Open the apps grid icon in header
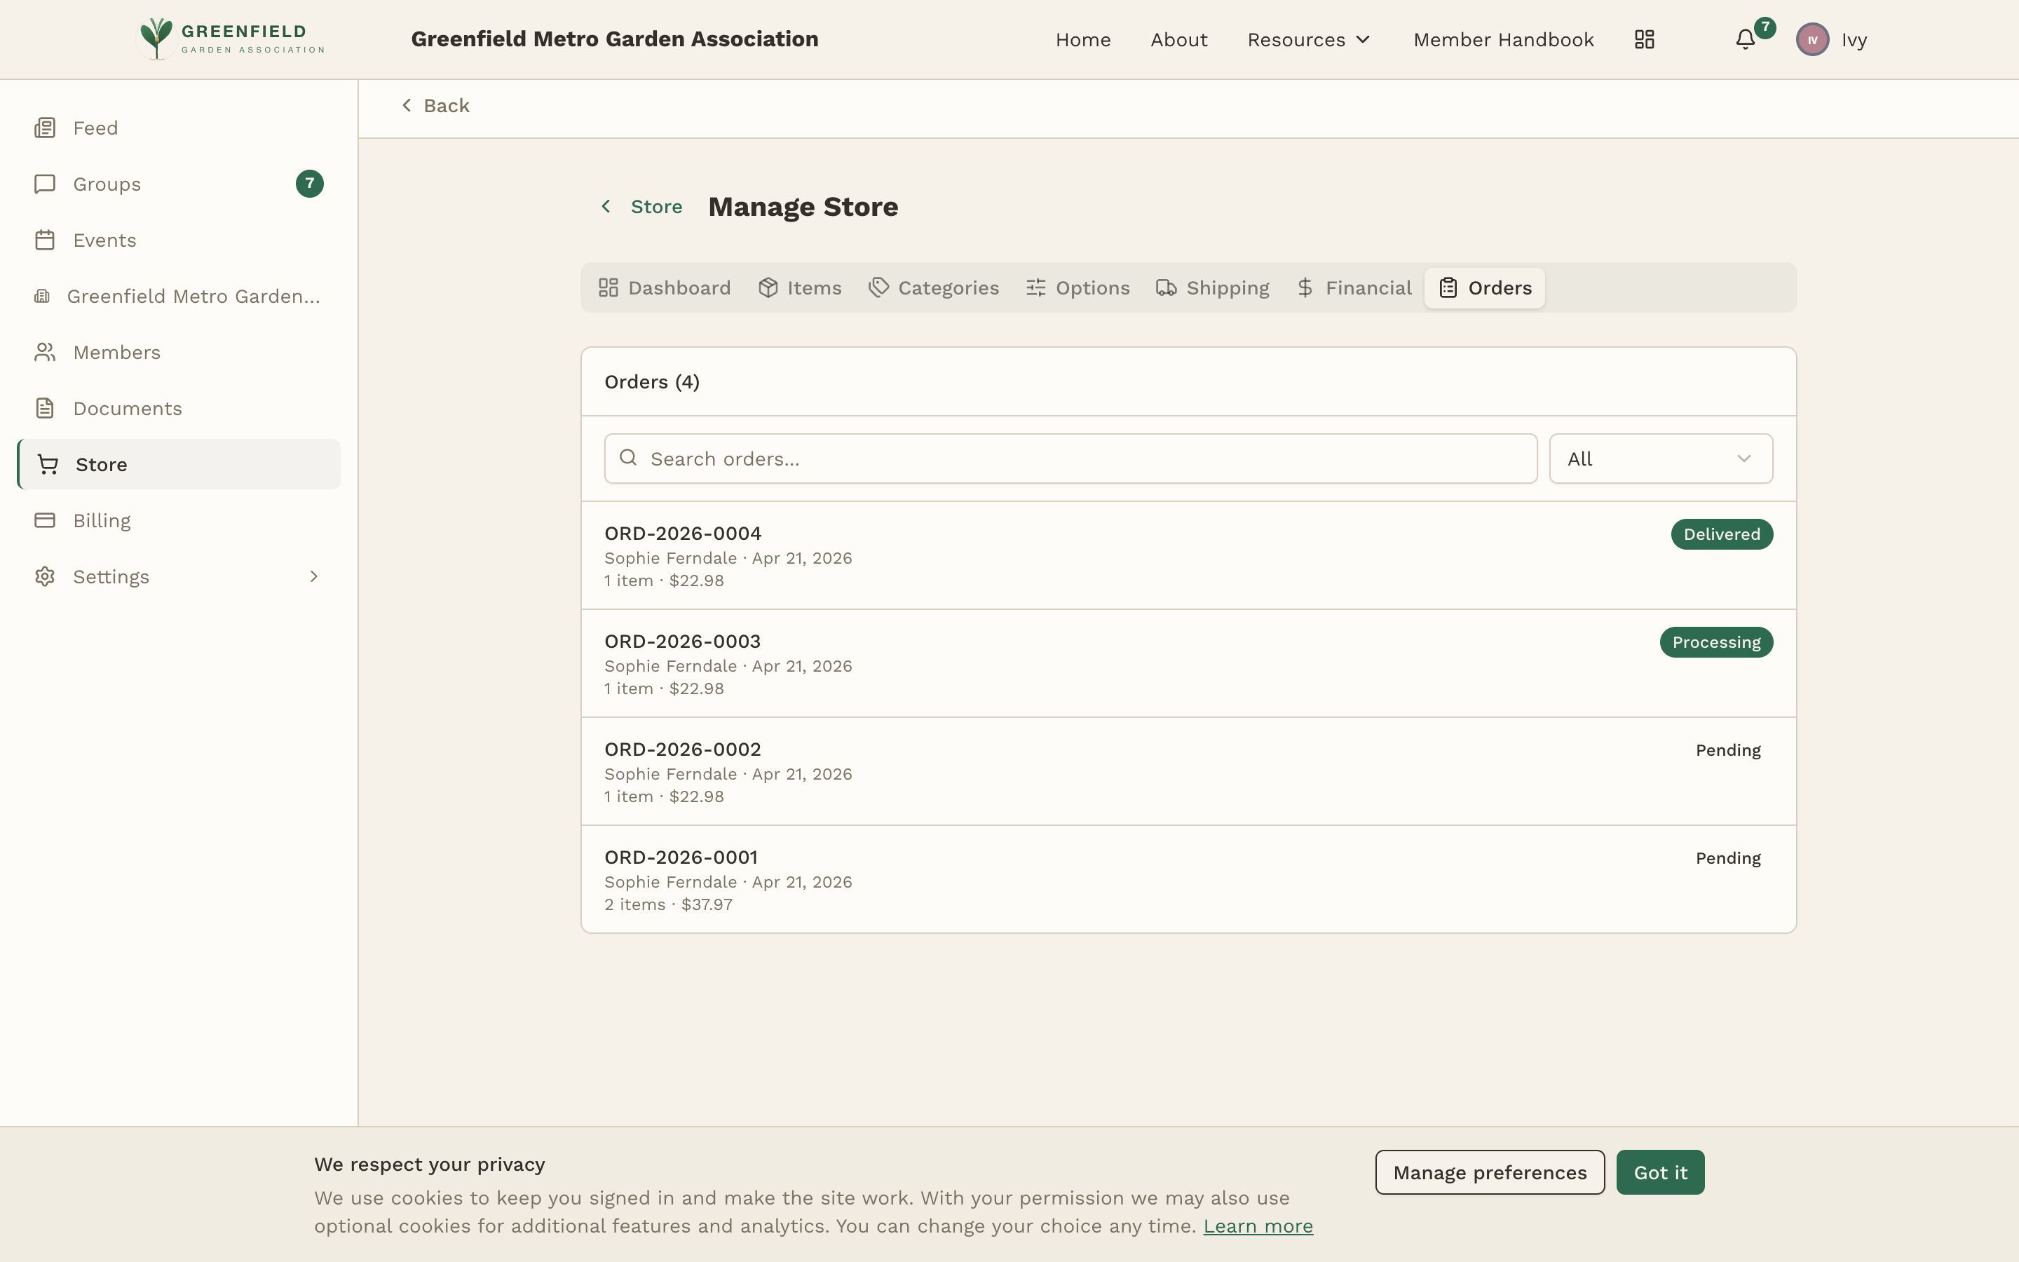 pyautogui.click(x=1643, y=39)
